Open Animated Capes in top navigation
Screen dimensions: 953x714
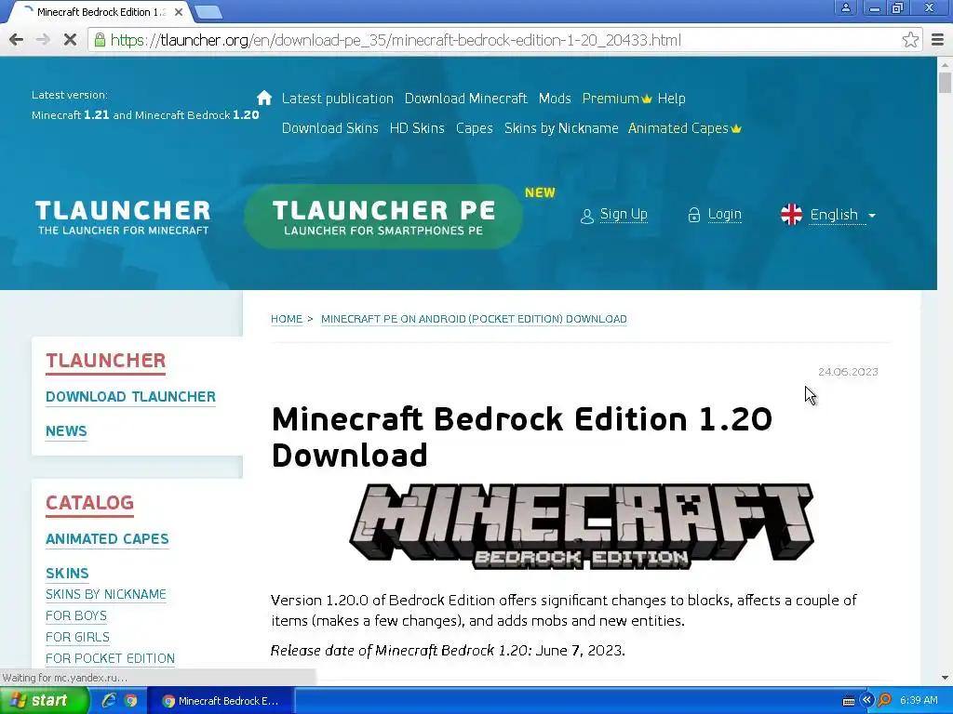pos(678,128)
